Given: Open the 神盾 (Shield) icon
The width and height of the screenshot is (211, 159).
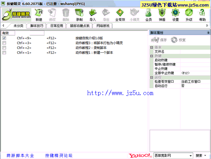Looking at the screenshot, I should pyautogui.click(x=162, y=15).
